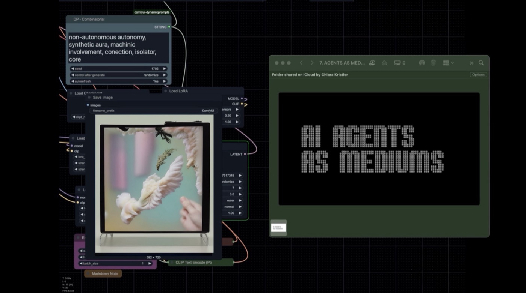Open the Finder group-by grid dropdown
Screen dimensions: 526x293
[x=448, y=63]
